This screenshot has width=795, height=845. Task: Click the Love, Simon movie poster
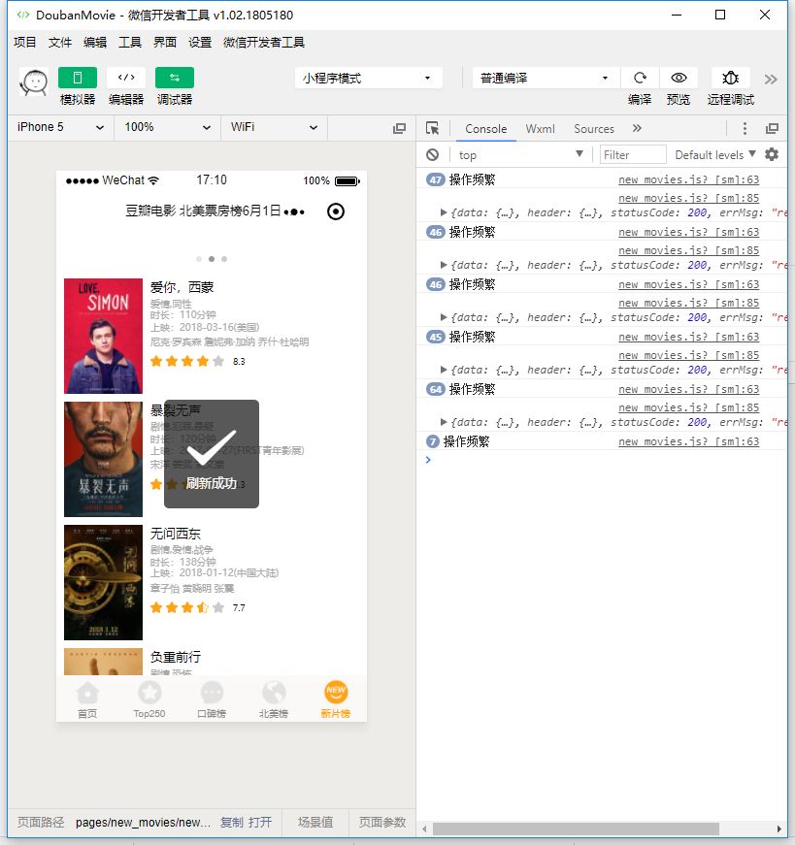click(x=103, y=336)
